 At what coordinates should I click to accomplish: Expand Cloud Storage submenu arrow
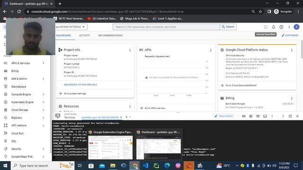tap(44, 110)
